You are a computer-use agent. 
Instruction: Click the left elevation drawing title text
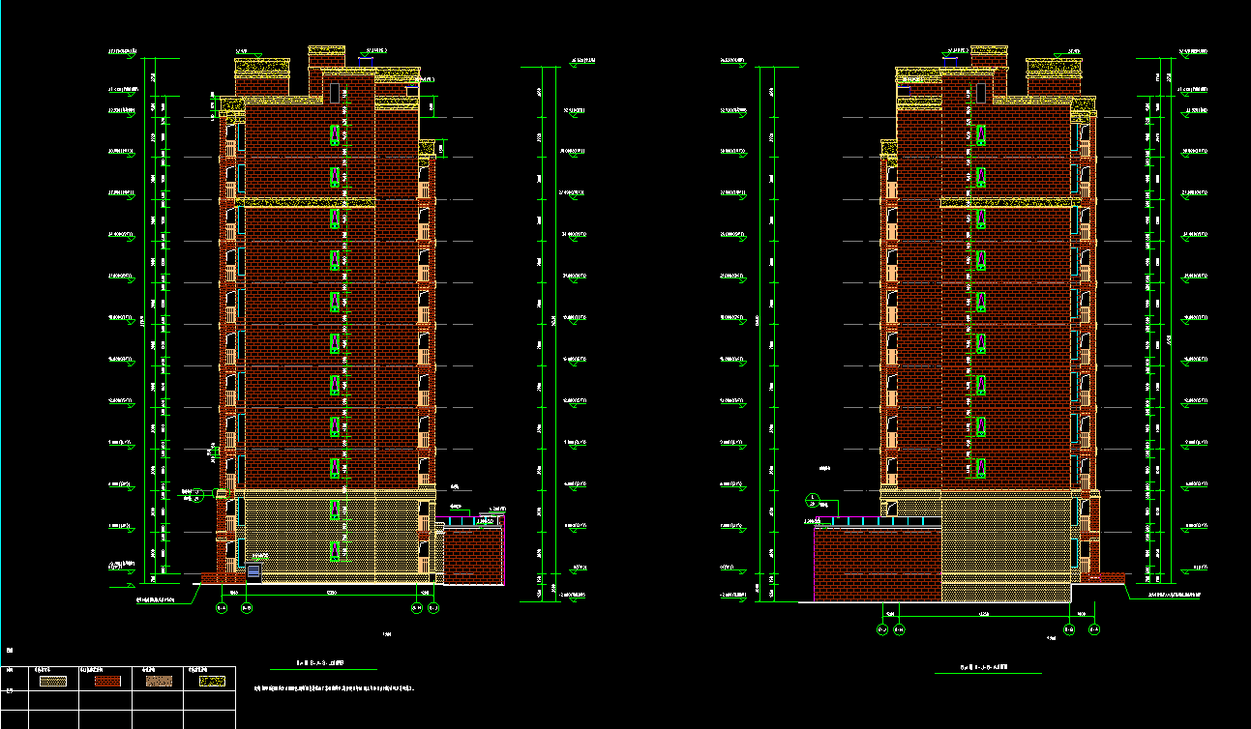[320, 664]
